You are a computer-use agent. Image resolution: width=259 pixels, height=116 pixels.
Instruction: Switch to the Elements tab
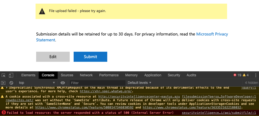tap(28, 75)
